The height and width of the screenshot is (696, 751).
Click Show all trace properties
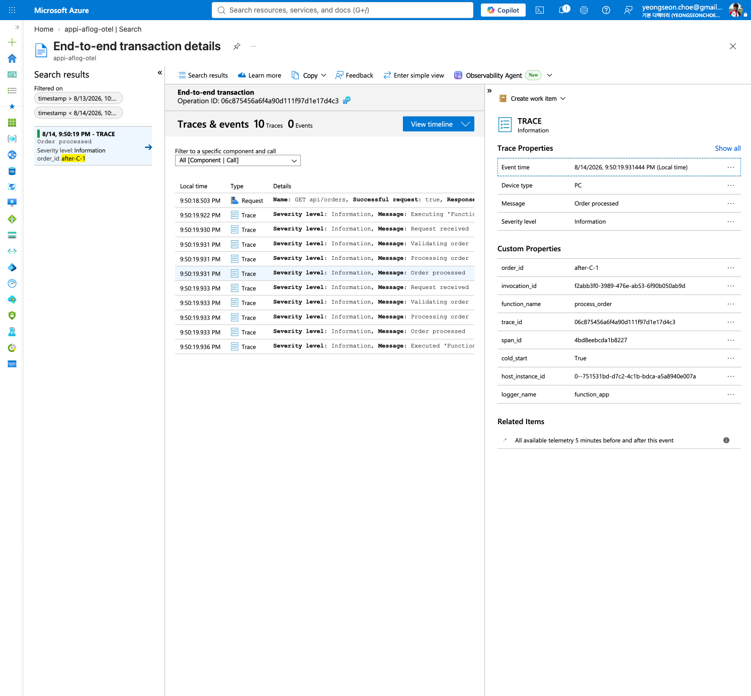(728, 148)
